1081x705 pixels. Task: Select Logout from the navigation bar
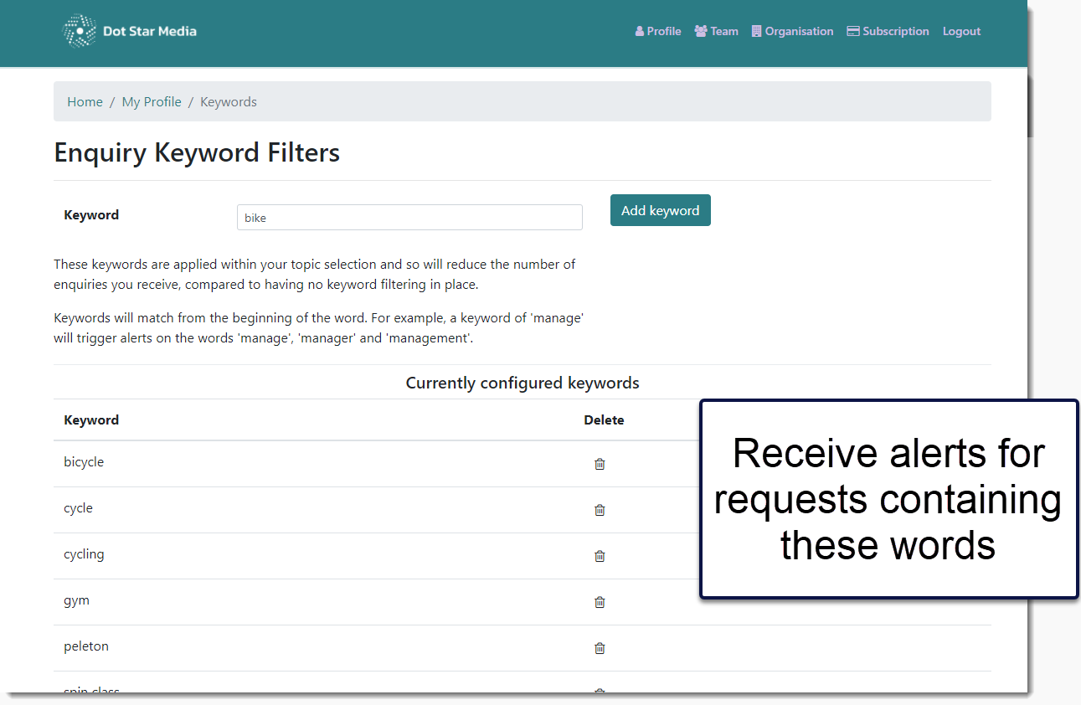[961, 31]
